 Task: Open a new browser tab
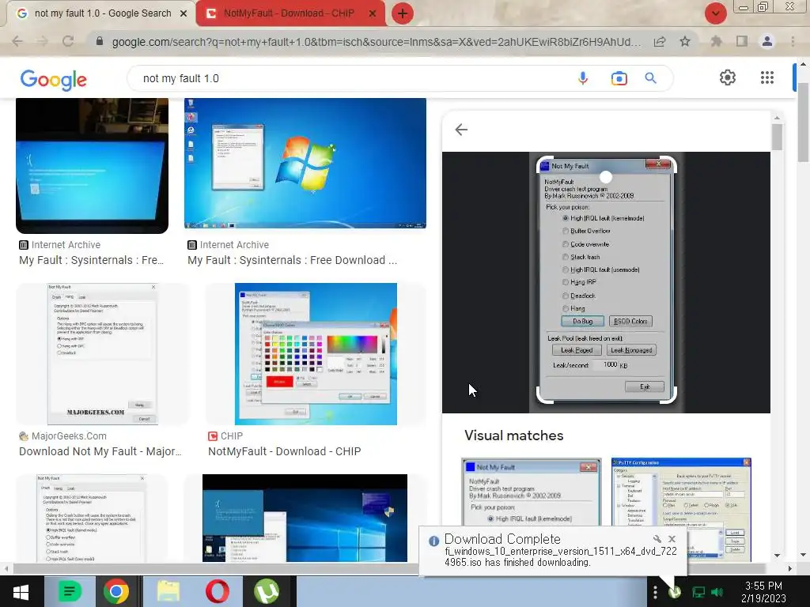click(x=403, y=13)
